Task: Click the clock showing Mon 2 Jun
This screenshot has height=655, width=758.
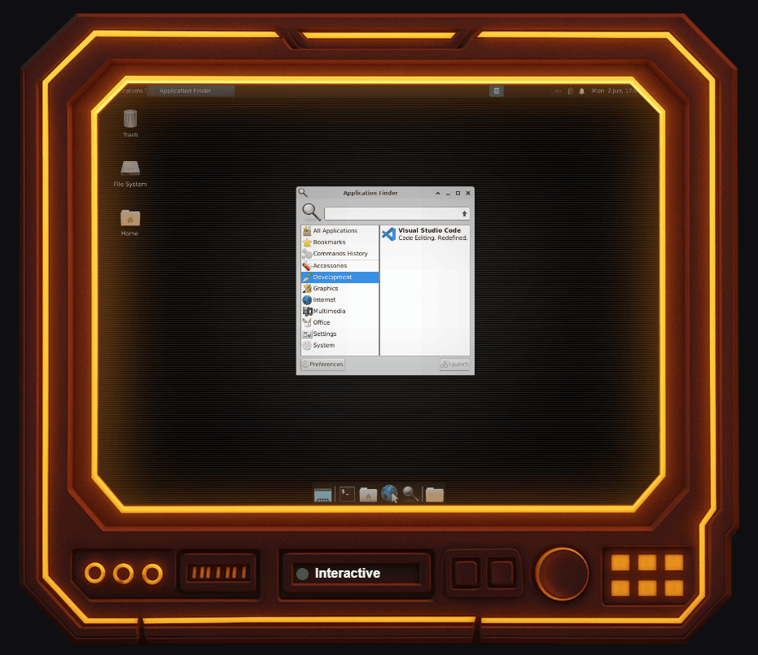Action: (615, 91)
